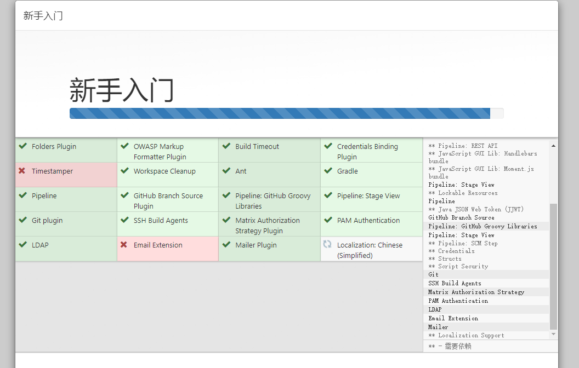Click the Email Extension grid label
This screenshot has width=579, height=368.
(158, 245)
